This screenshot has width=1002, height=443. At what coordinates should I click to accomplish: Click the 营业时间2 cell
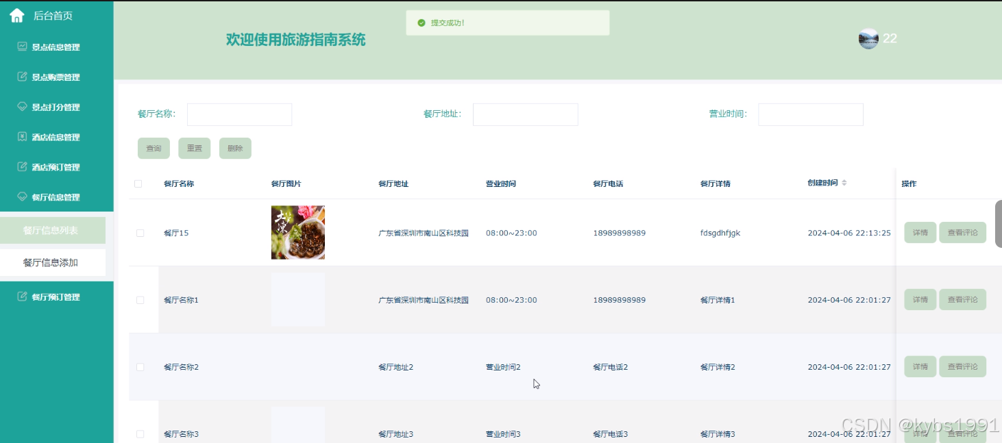click(x=503, y=367)
